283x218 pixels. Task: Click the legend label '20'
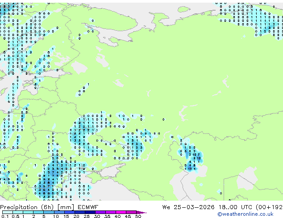76,216
